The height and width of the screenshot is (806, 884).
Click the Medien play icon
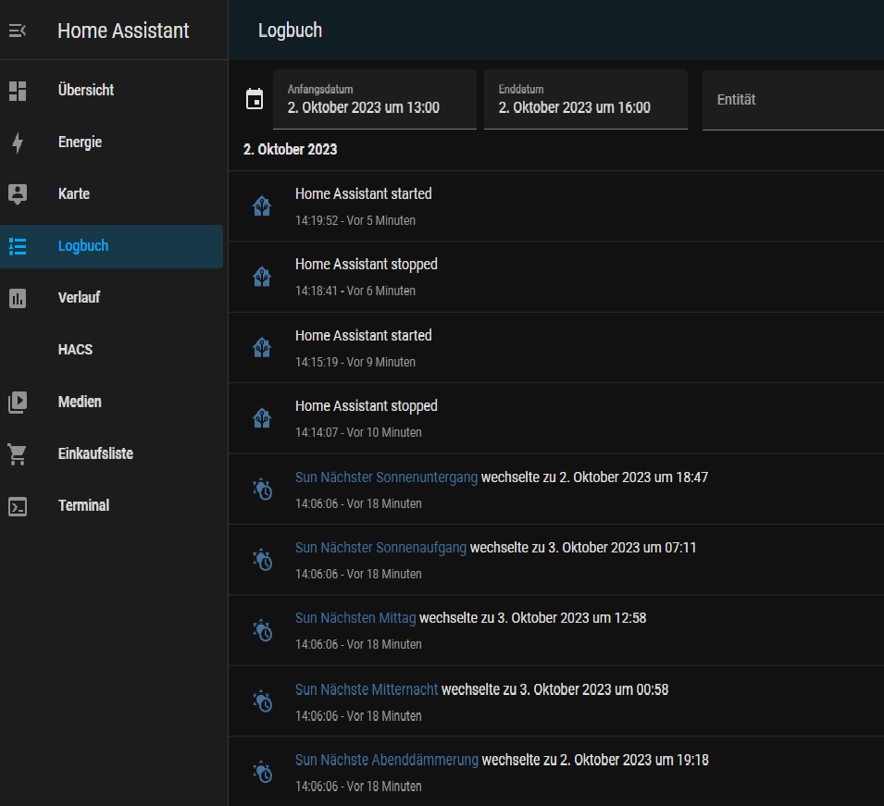tap(18, 403)
